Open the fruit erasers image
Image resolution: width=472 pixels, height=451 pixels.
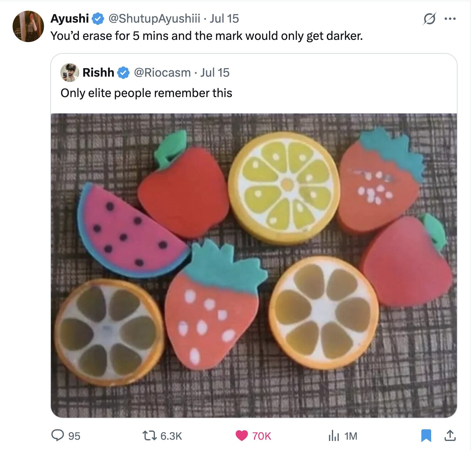coord(254,265)
